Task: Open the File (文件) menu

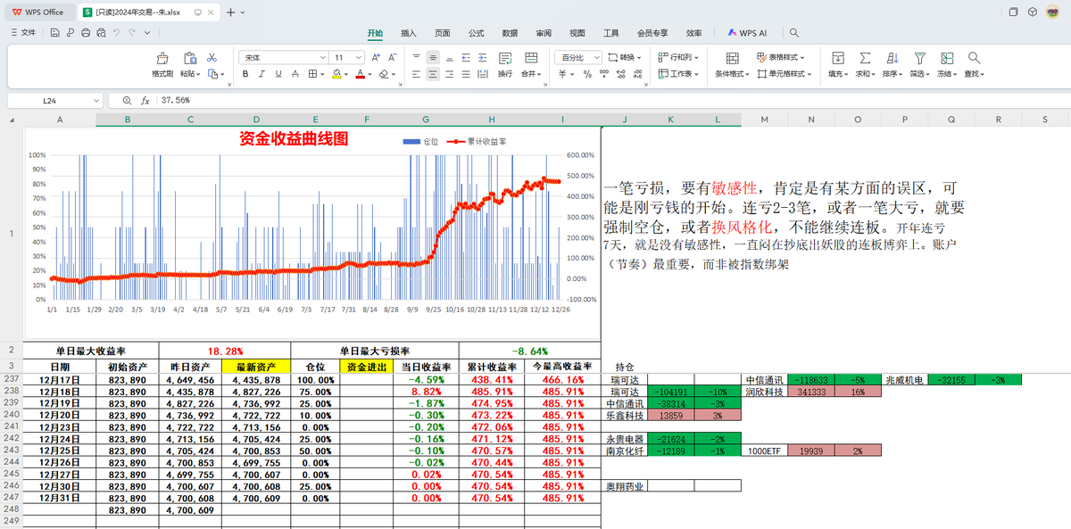Action: pyautogui.click(x=23, y=32)
